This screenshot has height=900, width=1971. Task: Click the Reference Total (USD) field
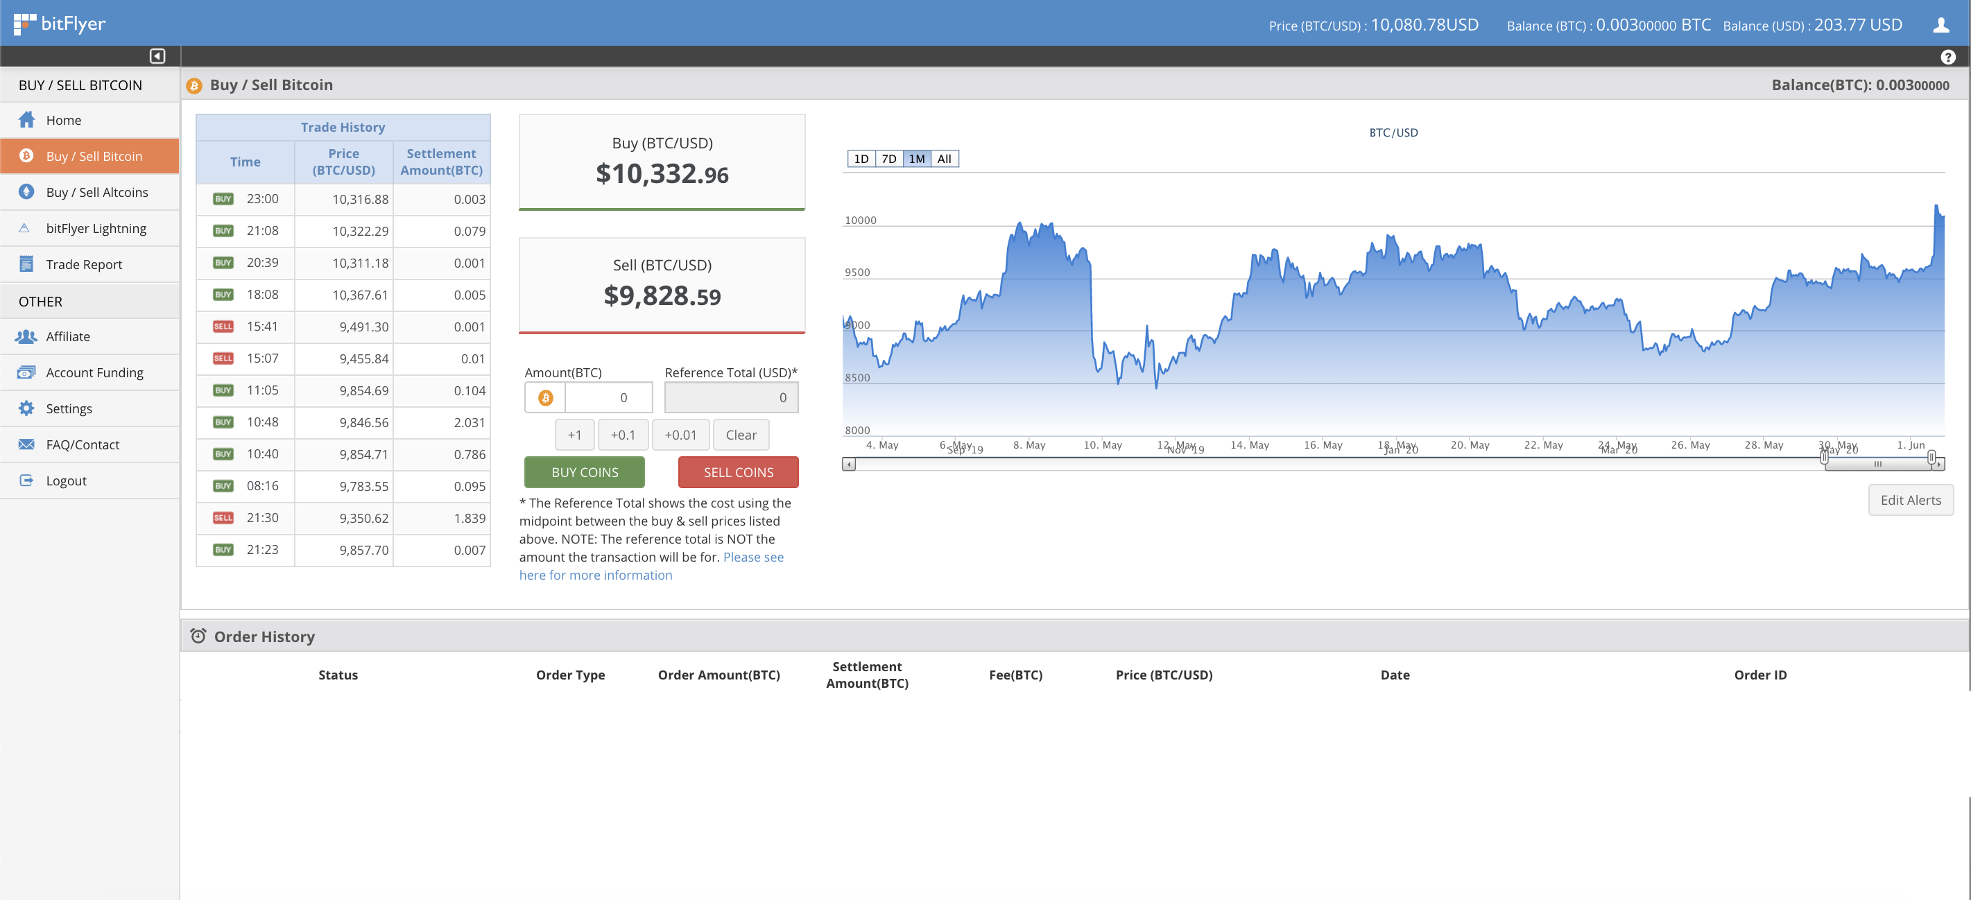[731, 397]
